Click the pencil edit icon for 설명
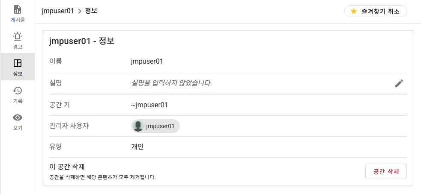Image resolution: width=421 pixels, height=194 pixels. pyautogui.click(x=399, y=83)
